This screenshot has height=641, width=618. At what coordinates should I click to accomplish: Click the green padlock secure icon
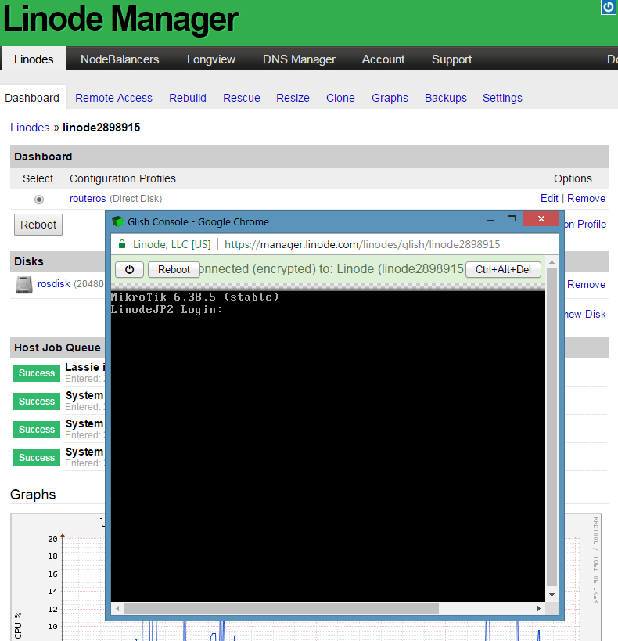[x=122, y=244]
